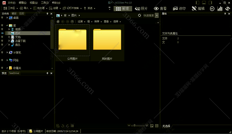
Task: Switch to thumbnail view icon at bottom
Action: (x=152, y=126)
